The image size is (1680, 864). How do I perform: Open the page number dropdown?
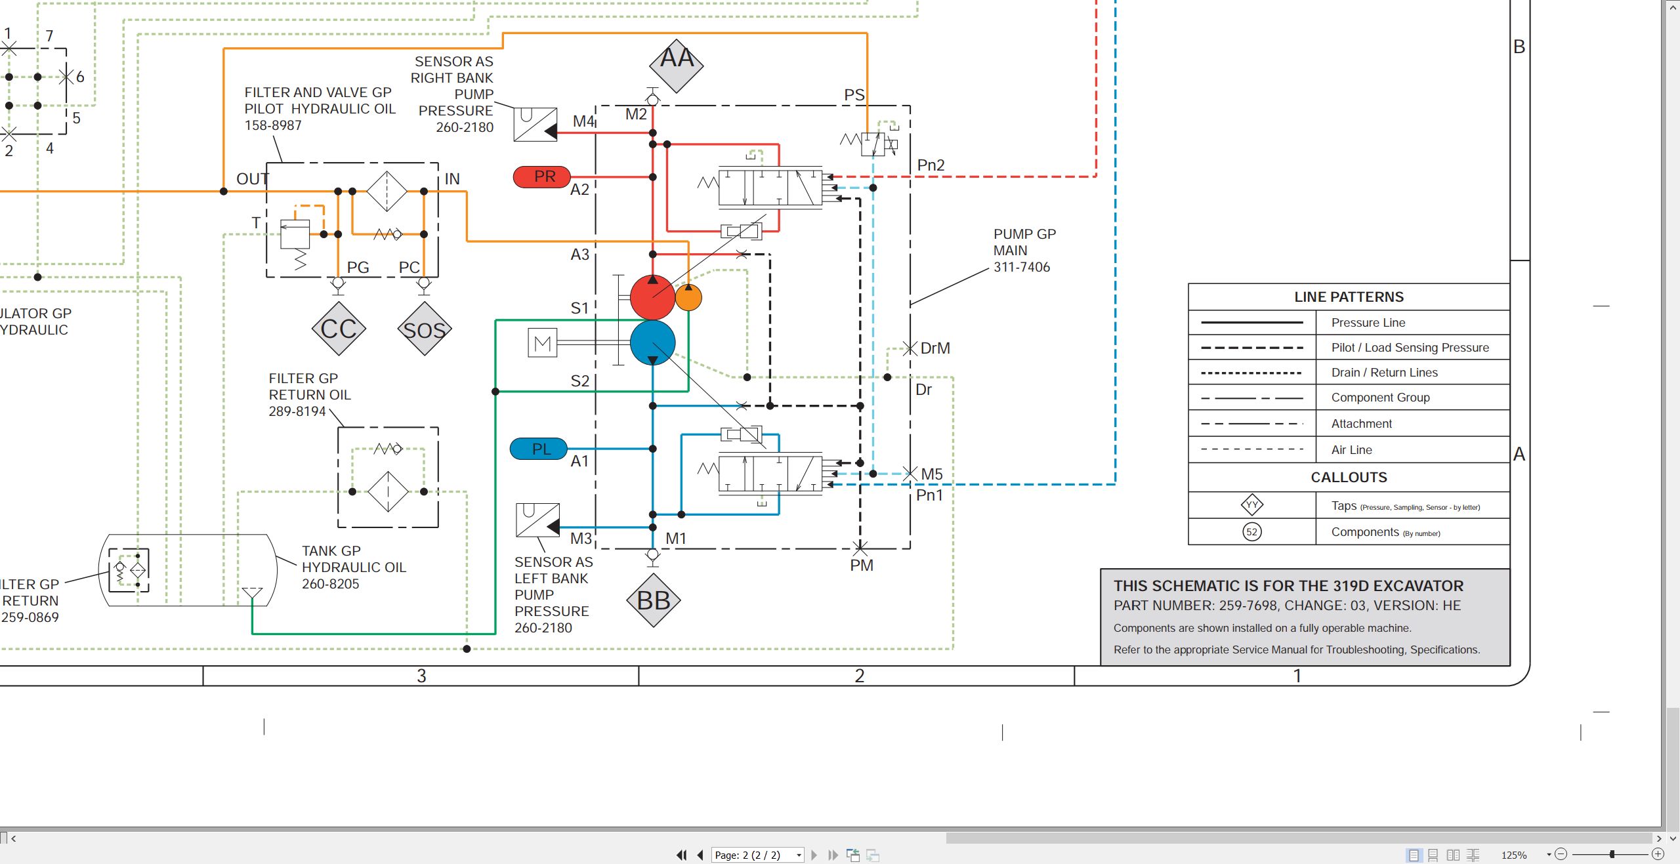pyautogui.click(x=799, y=855)
